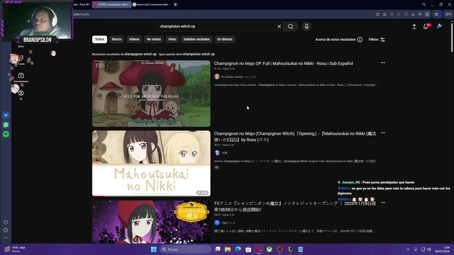Open the Filtros filter options
The height and width of the screenshot is (255, 454).
pos(377,40)
